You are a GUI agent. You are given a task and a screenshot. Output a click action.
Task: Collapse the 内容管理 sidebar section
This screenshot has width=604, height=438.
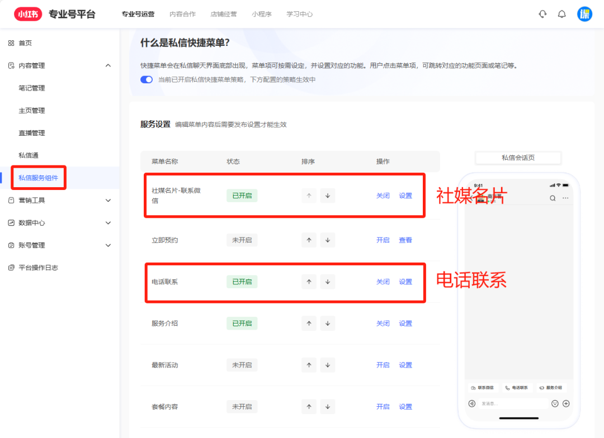pos(32,65)
